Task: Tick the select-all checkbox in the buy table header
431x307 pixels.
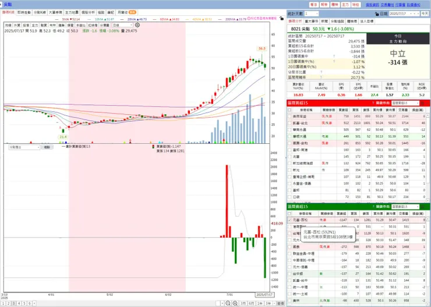Action: tap(289, 110)
